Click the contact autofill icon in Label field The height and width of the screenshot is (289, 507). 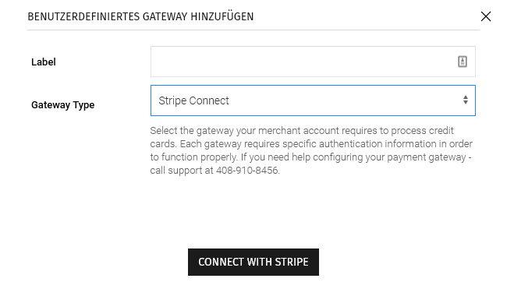(x=463, y=62)
